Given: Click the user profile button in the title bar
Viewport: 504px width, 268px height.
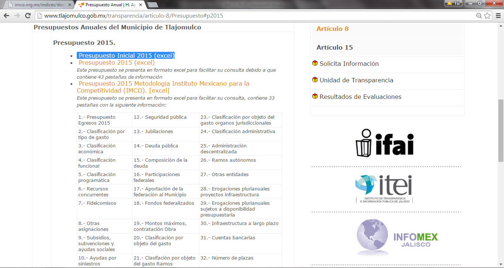Looking at the screenshot, I should (454, 3).
